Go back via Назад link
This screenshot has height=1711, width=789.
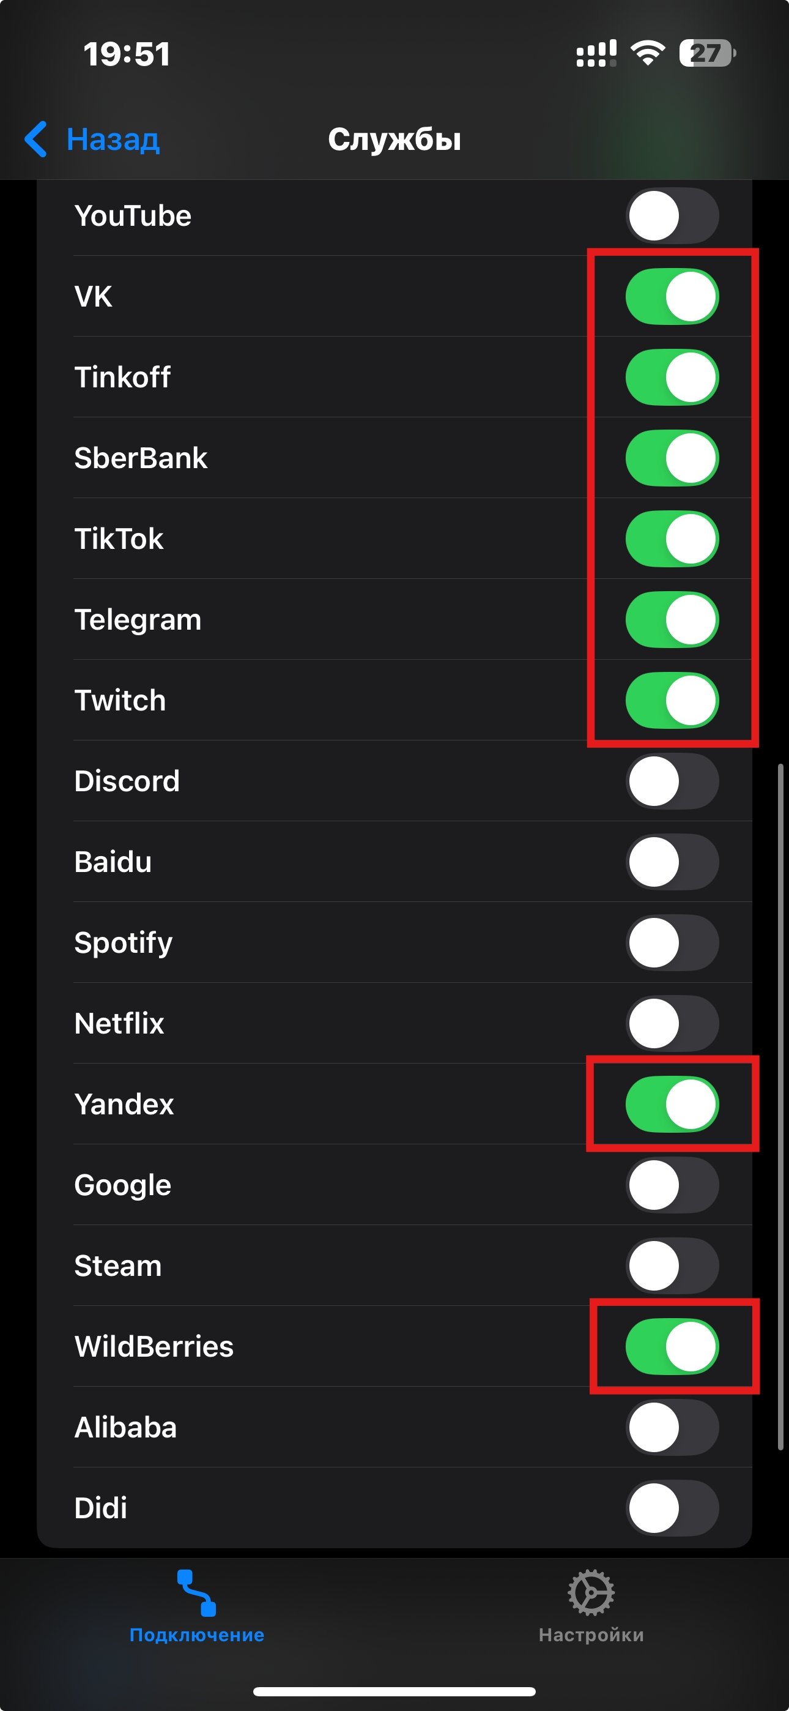(x=113, y=139)
